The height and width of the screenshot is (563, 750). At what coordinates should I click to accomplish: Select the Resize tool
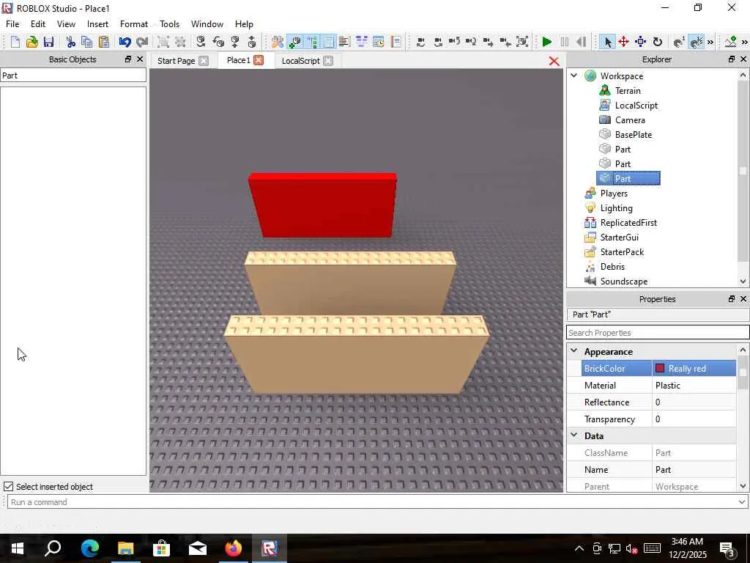pyautogui.click(x=640, y=42)
